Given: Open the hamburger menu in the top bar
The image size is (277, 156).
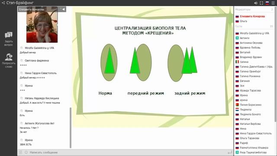Looking at the screenshot, I should pyautogui.click(x=273, y=3).
